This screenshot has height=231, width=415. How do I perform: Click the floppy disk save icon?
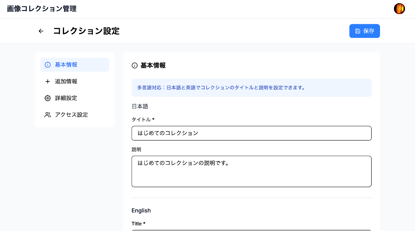[358, 31]
